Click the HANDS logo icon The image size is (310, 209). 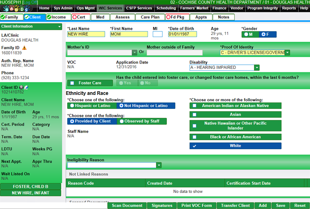tap(19, 8)
